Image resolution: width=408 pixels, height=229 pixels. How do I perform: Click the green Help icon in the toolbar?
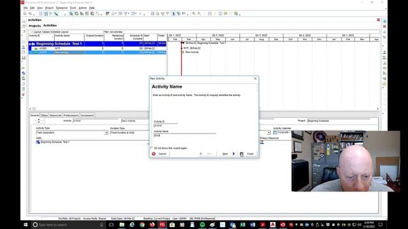pos(236,13)
